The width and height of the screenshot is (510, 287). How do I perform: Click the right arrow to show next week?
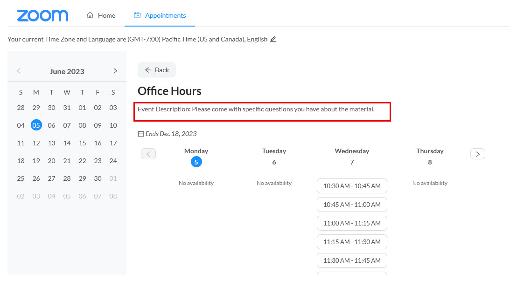pos(477,153)
